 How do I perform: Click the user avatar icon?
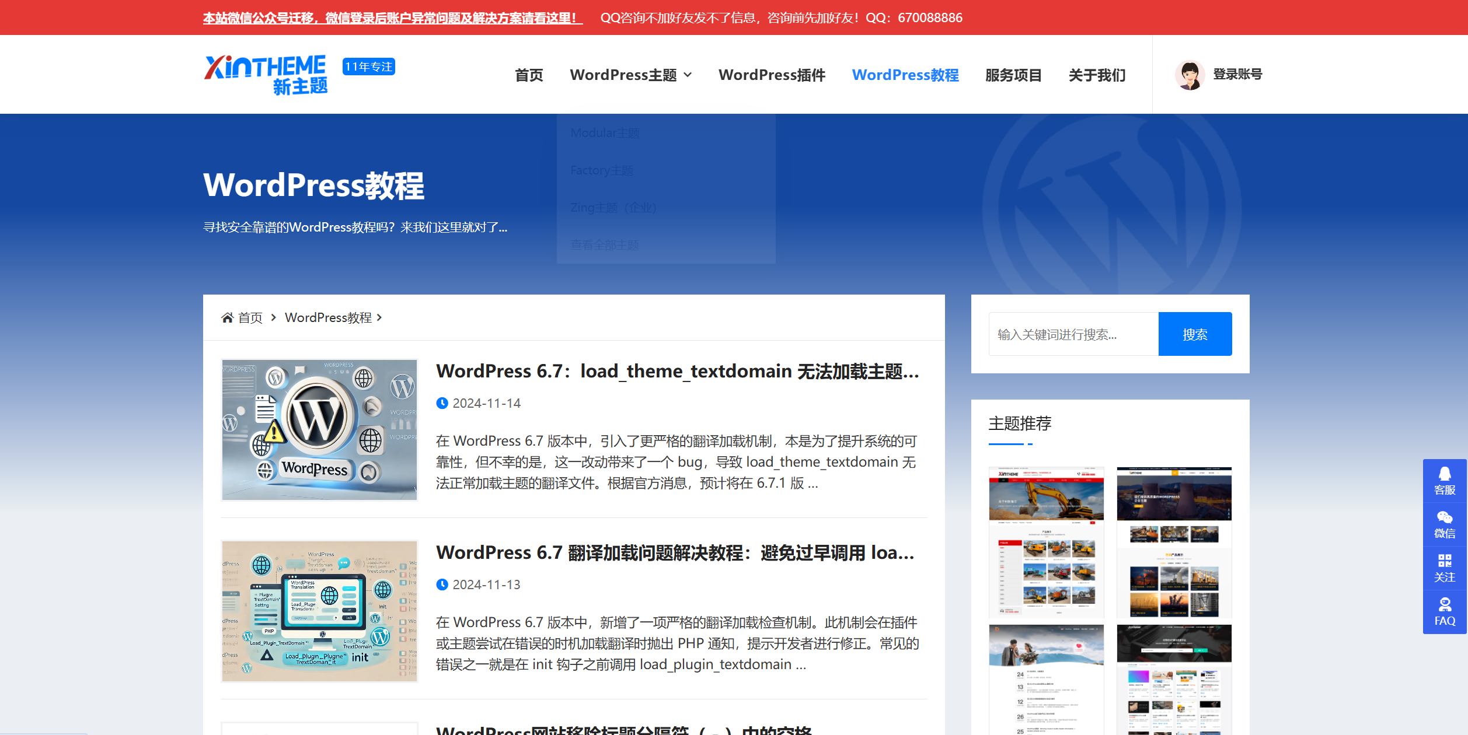click(x=1190, y=75)
